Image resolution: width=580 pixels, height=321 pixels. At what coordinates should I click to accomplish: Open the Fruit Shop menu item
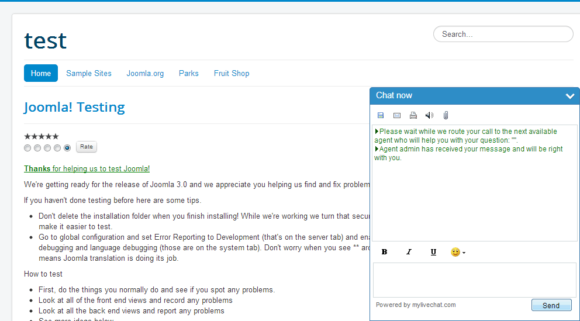coord(232,73)
